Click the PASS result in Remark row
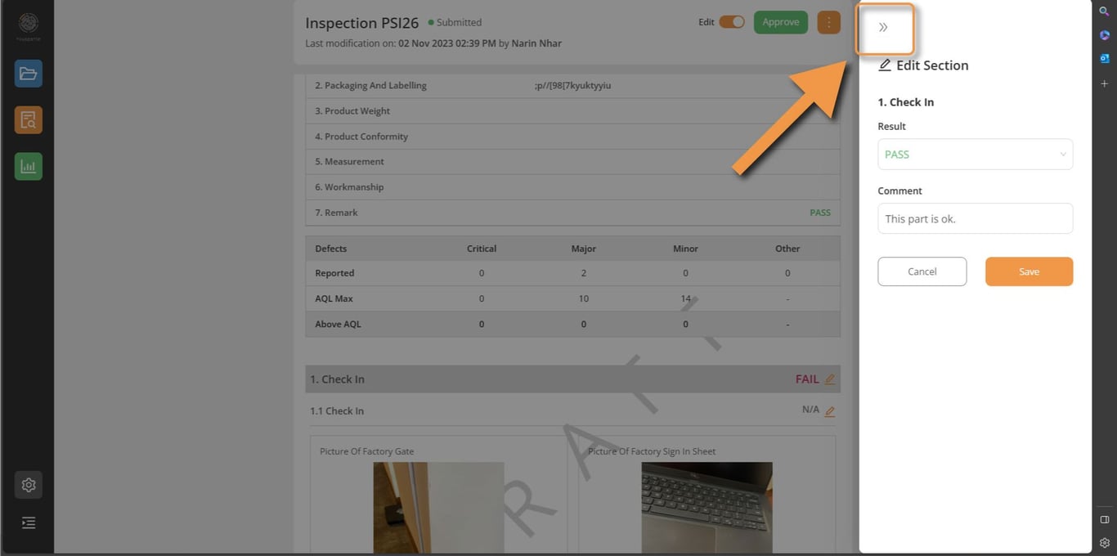 pos(819,213)
